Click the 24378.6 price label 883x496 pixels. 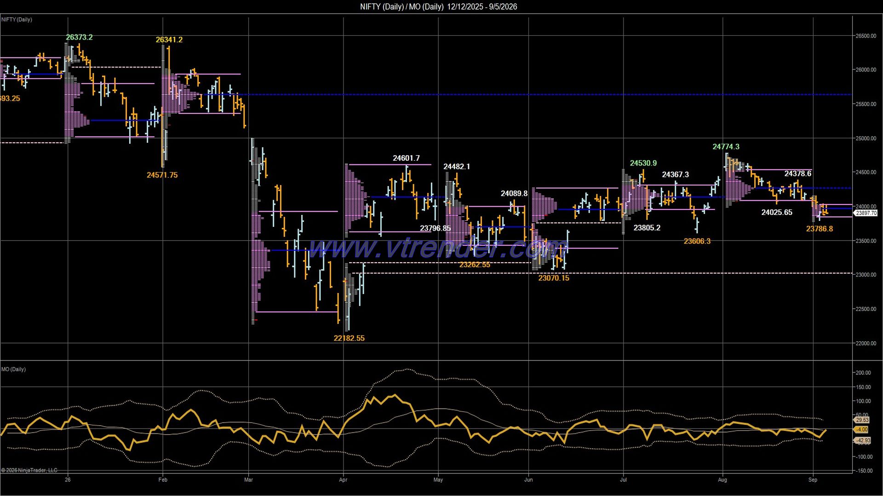click(797, 174)
